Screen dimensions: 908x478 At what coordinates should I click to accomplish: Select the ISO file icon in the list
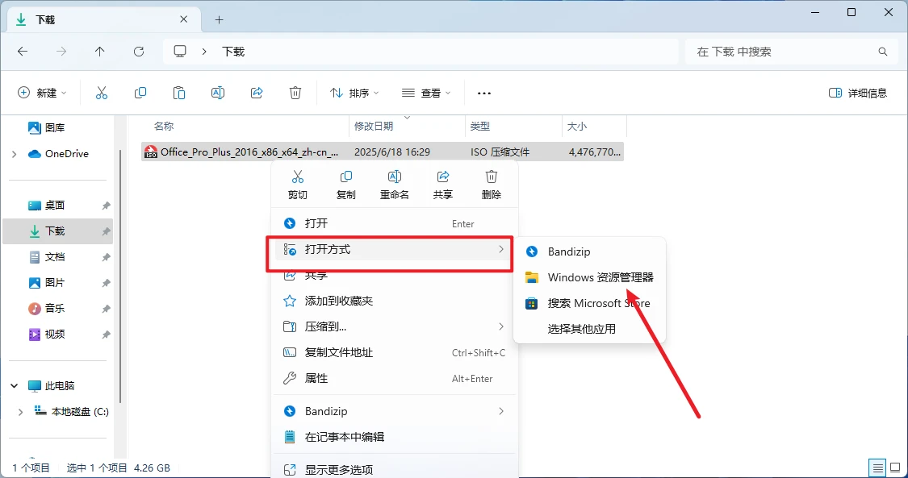(151, 152)
